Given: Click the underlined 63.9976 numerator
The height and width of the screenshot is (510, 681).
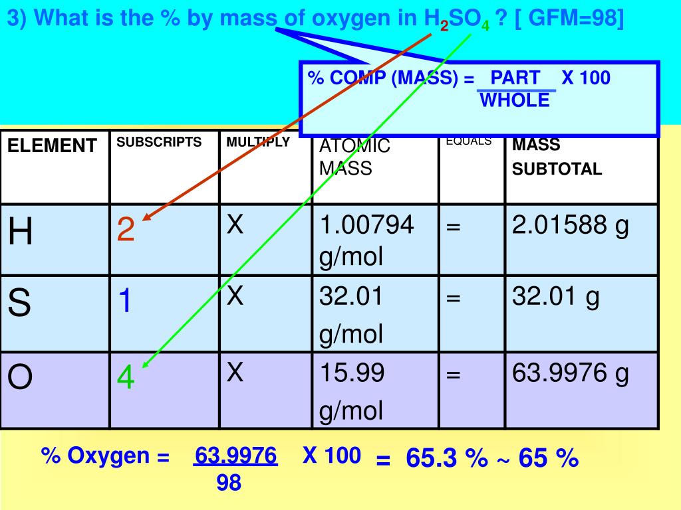Looking at the screenshot, I should [x=235, y=456].
